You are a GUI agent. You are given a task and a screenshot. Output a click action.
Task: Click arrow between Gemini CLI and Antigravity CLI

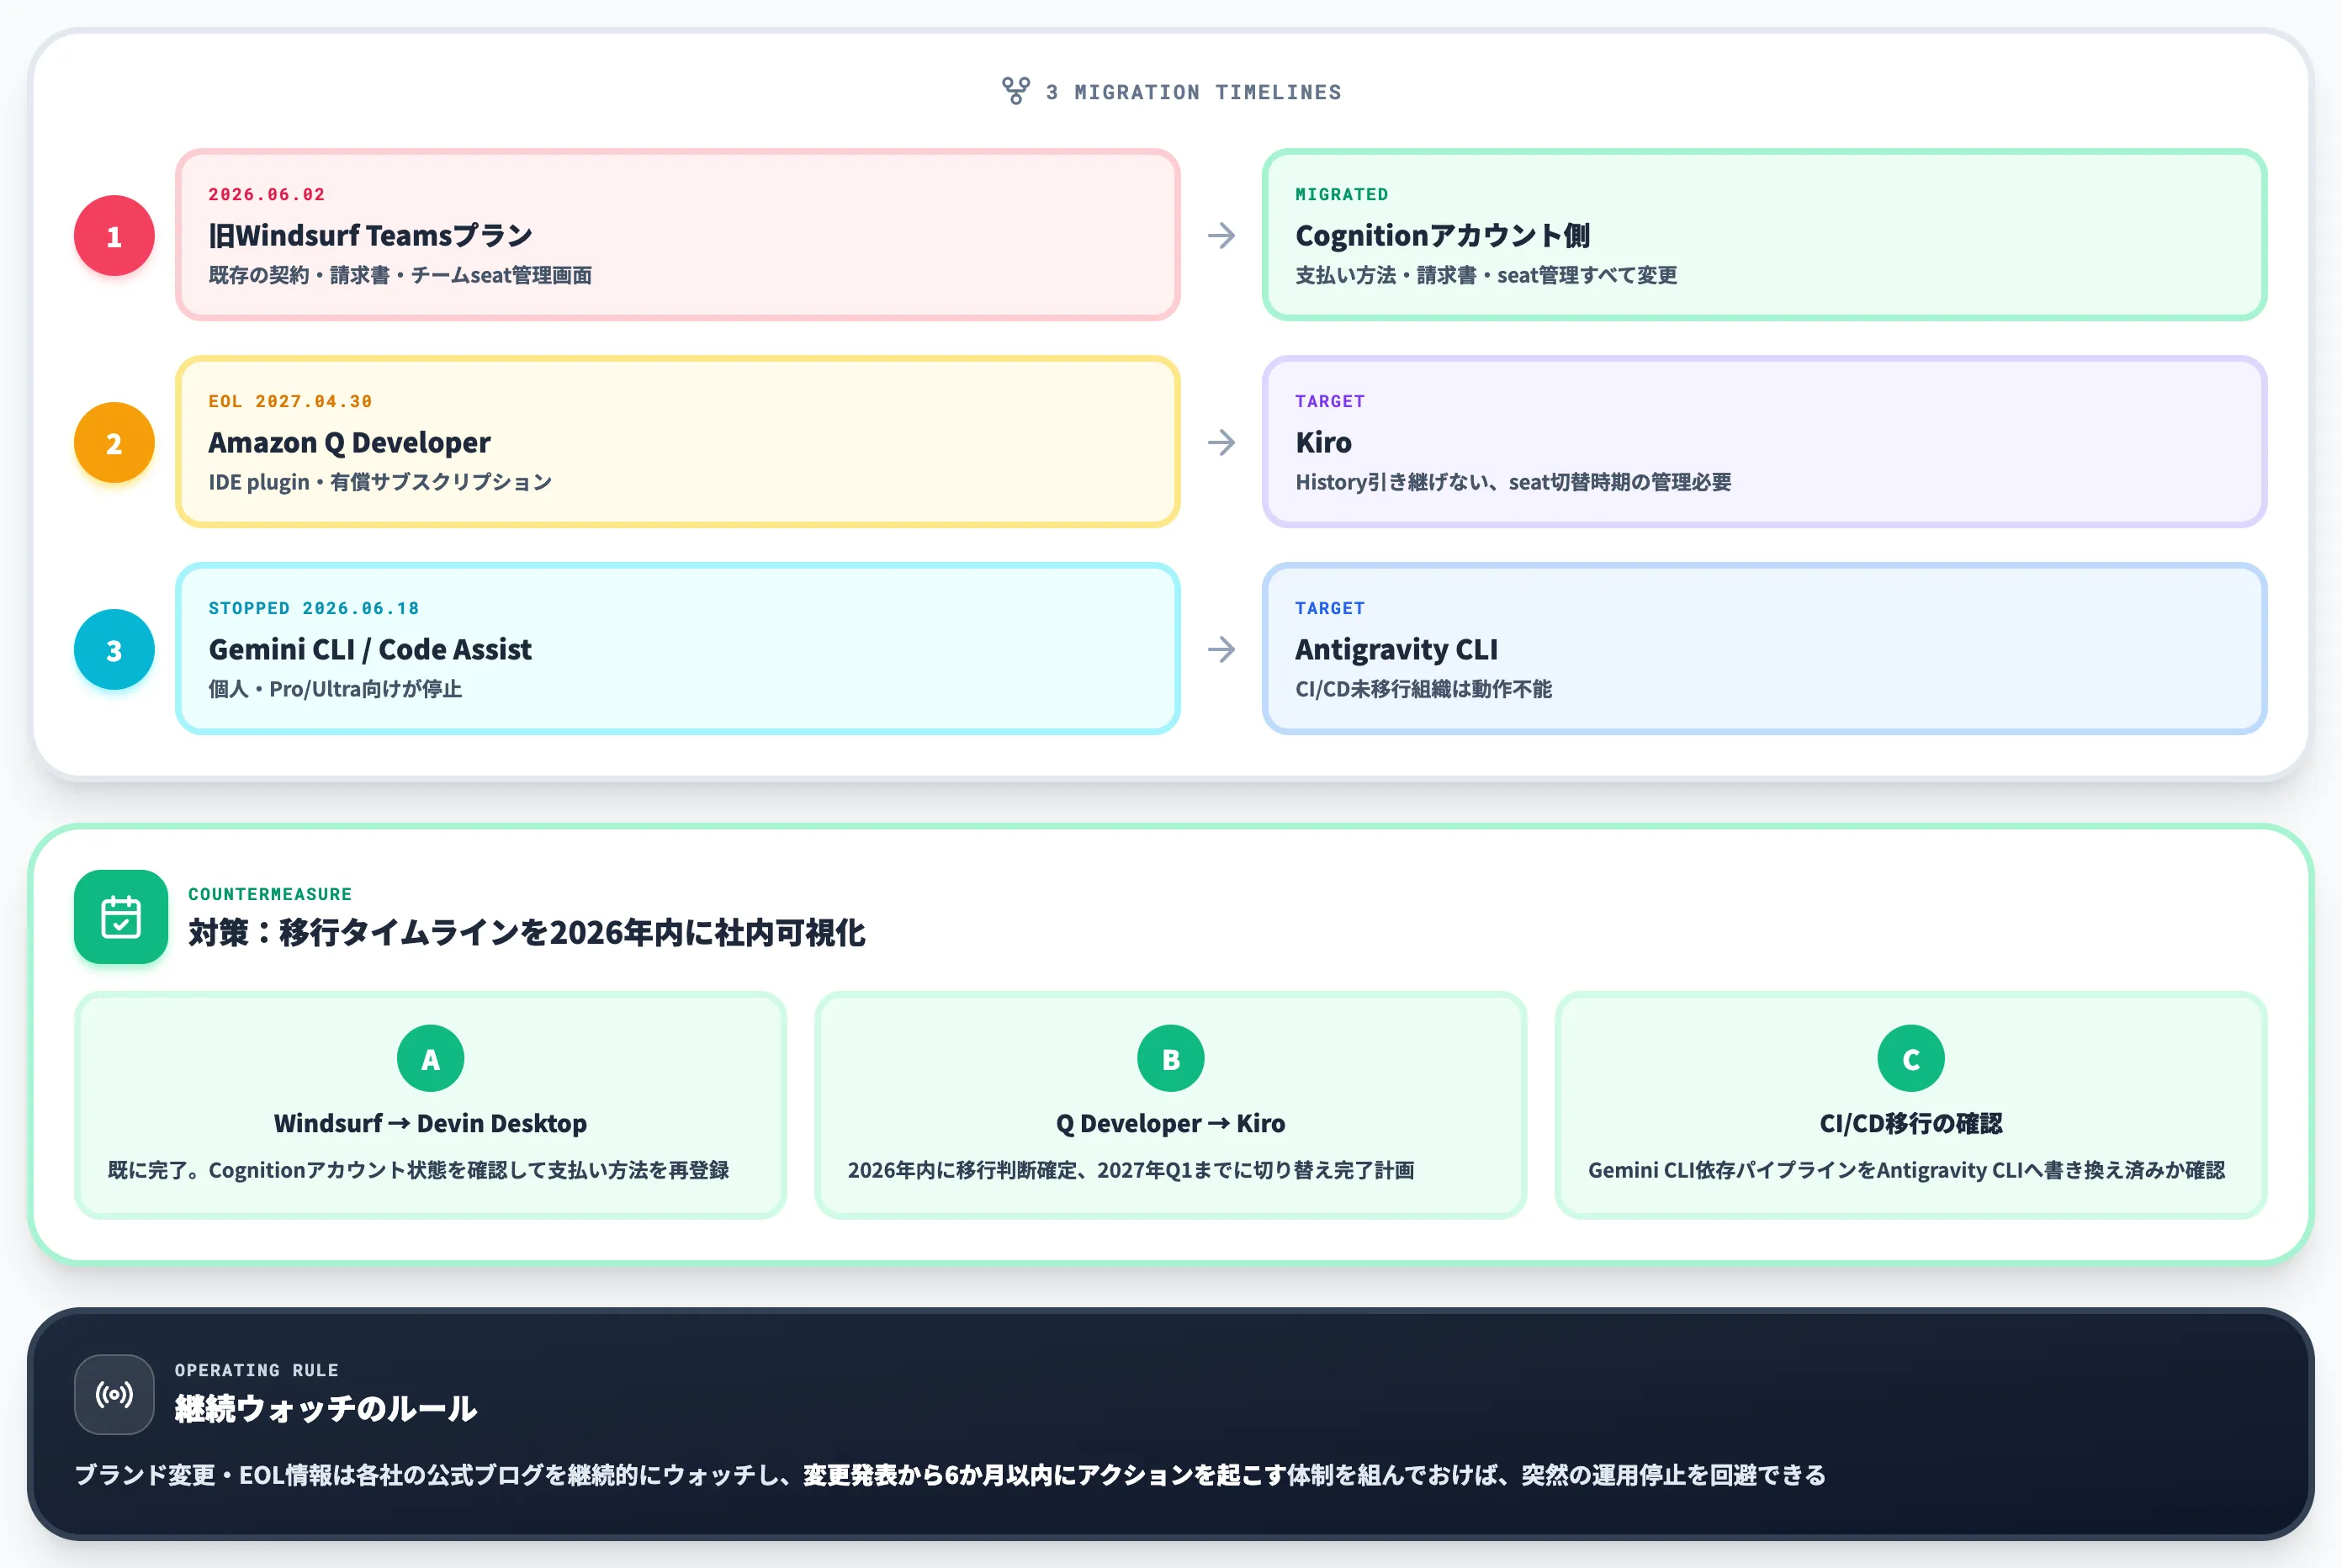click(1221, 650)
